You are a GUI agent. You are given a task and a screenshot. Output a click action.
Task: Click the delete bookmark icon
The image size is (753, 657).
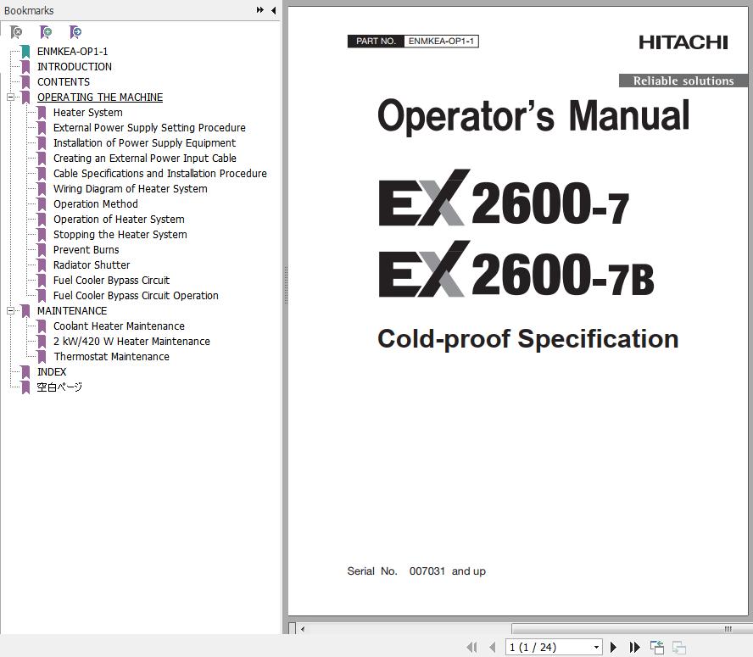[16, 32]
